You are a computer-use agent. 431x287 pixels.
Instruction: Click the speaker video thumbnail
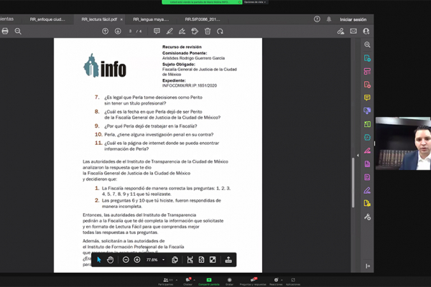pyautogui.click(x=403, y=143)
